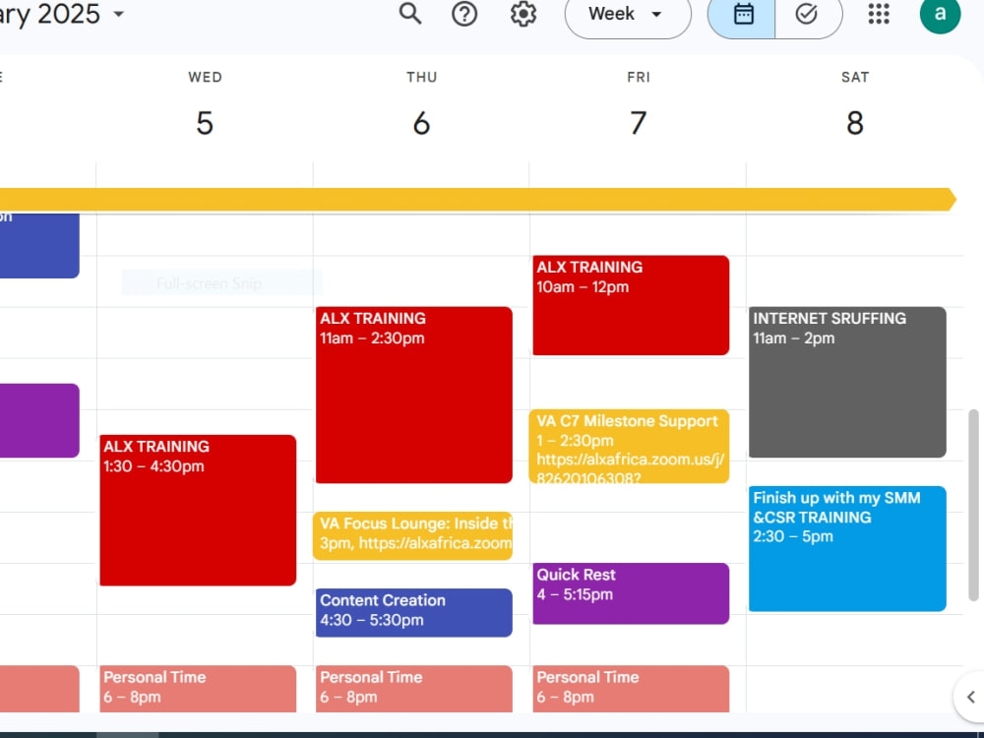The image size is (984, 738).
Task: Open Friday Personal Time 6 – 8pm event
Action: point(631,689)
